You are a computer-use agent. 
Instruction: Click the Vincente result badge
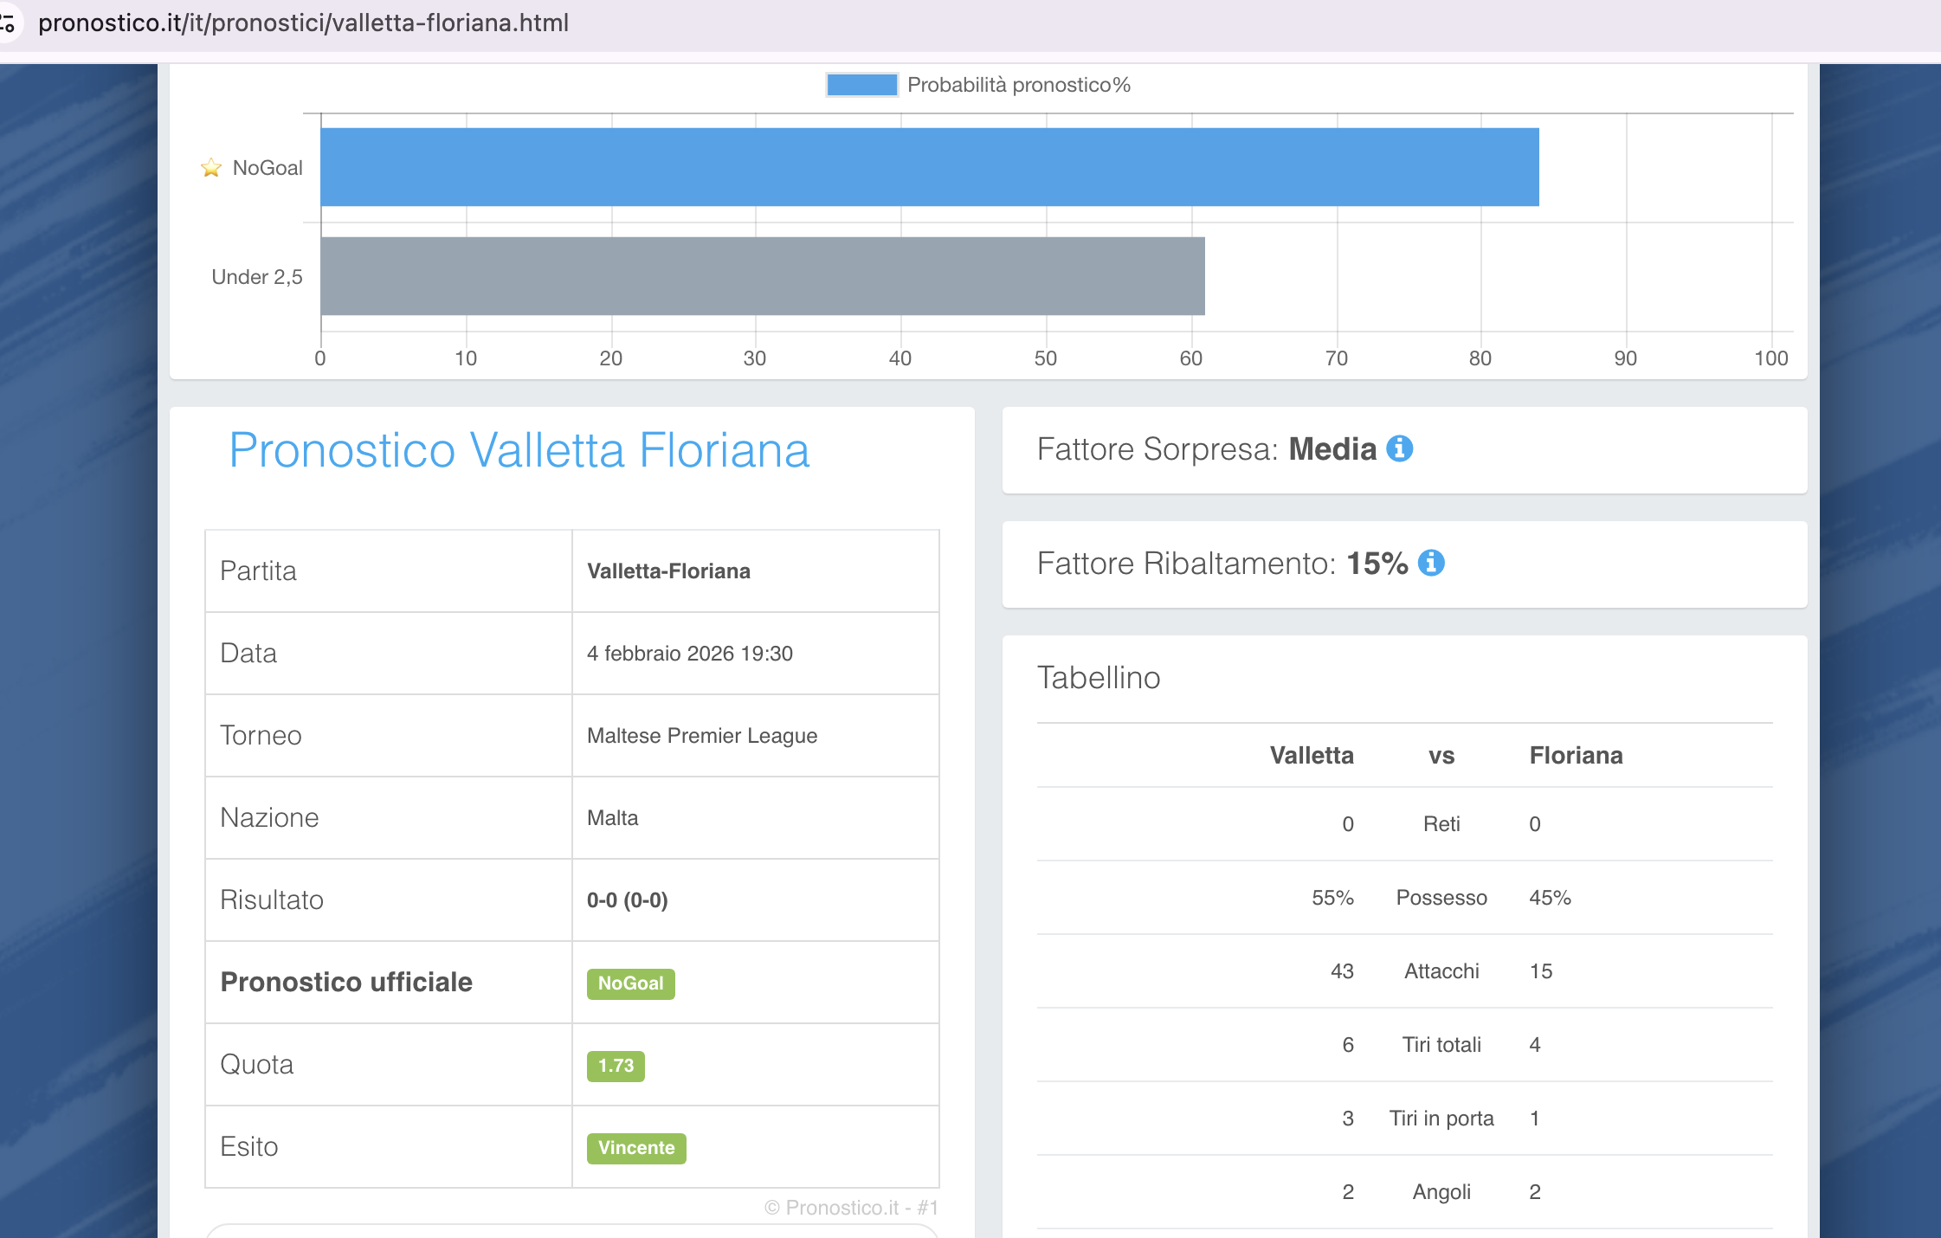(x=635, y=1148)
